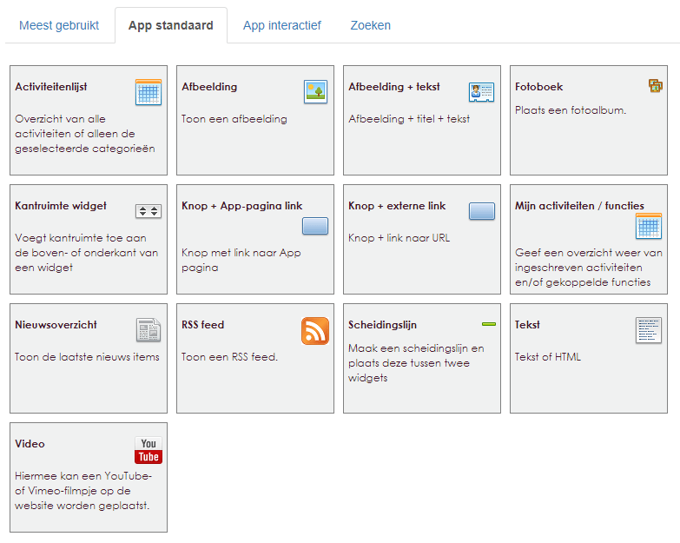Click the YouTube icon on Video card
680x543 pixels.
tap(149, 450)
